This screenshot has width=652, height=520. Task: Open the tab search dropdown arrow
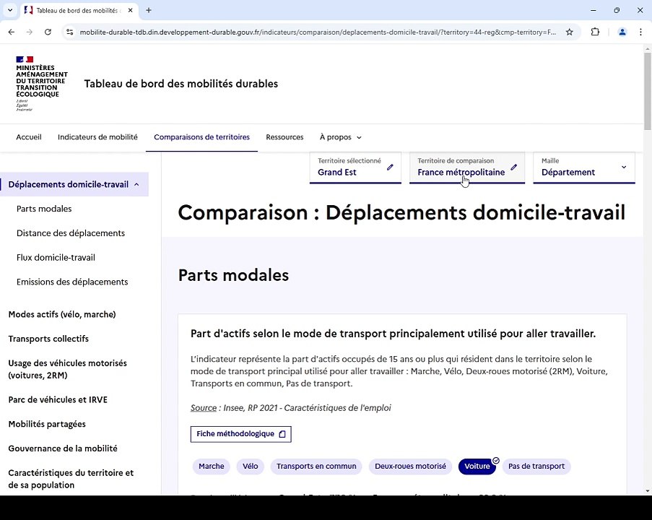pos(10,10)
